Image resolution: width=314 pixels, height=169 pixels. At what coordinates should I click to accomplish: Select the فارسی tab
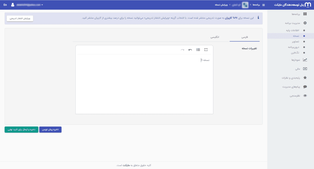(244, 37)
